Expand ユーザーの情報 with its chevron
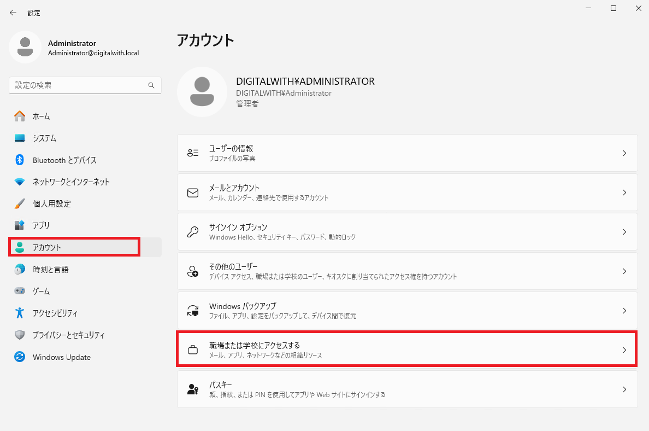 point(624,153)
